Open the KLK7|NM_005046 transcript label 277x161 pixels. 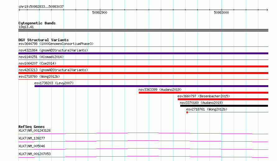pos(32,146)
